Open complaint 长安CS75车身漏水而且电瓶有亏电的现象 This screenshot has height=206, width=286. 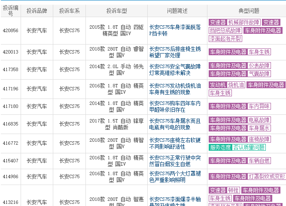tap(175, 124)
